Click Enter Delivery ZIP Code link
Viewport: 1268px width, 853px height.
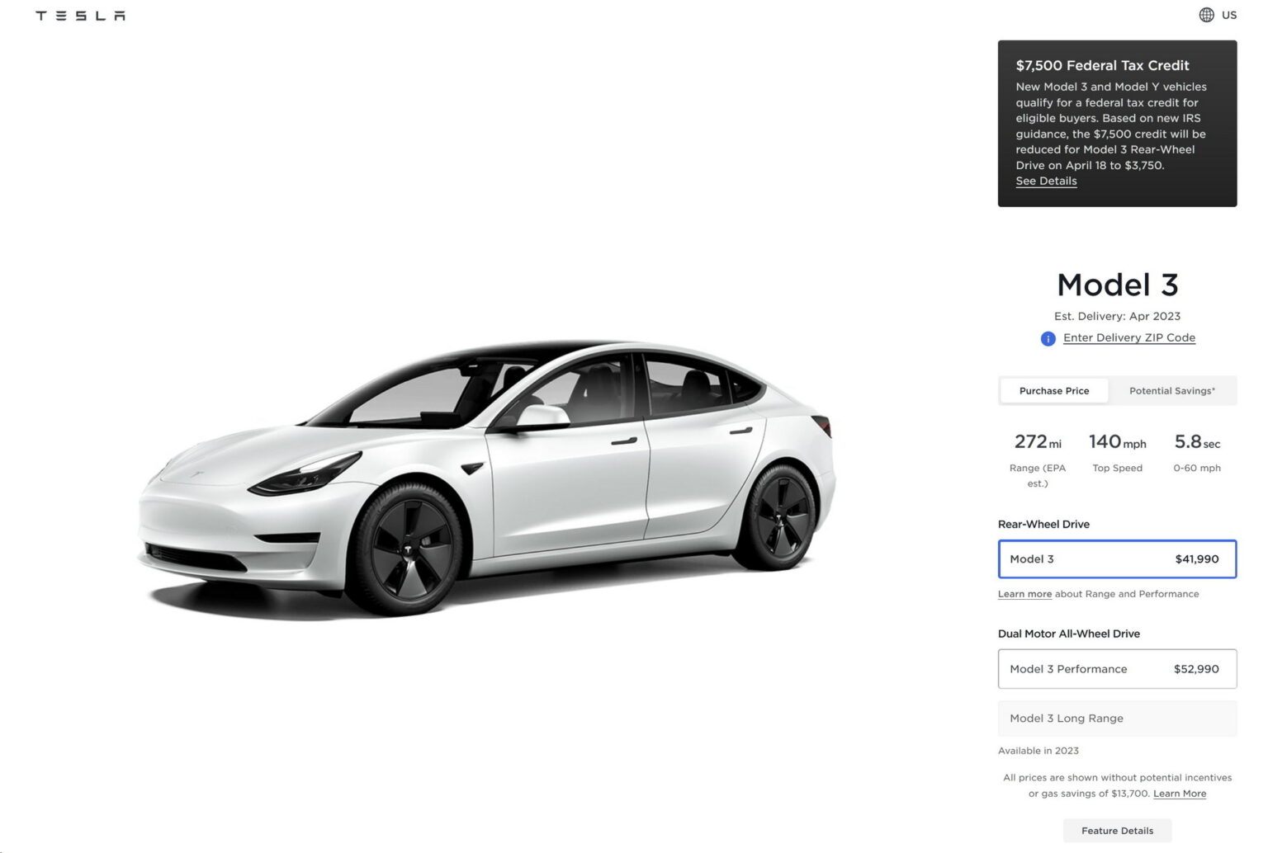point(1128,337)
